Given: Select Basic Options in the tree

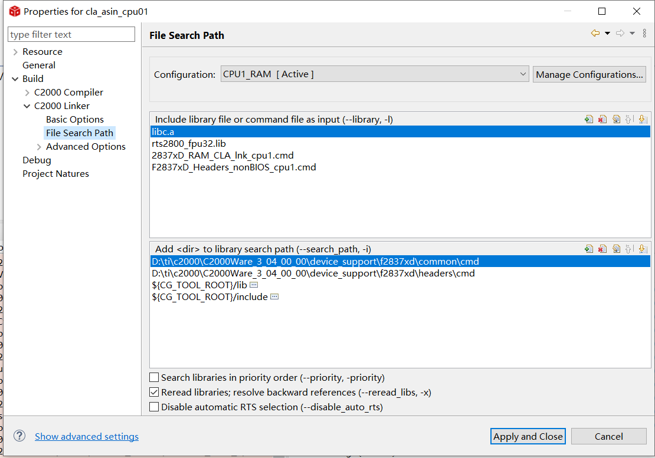Looking at the screenshot, I should coord(75,120).
